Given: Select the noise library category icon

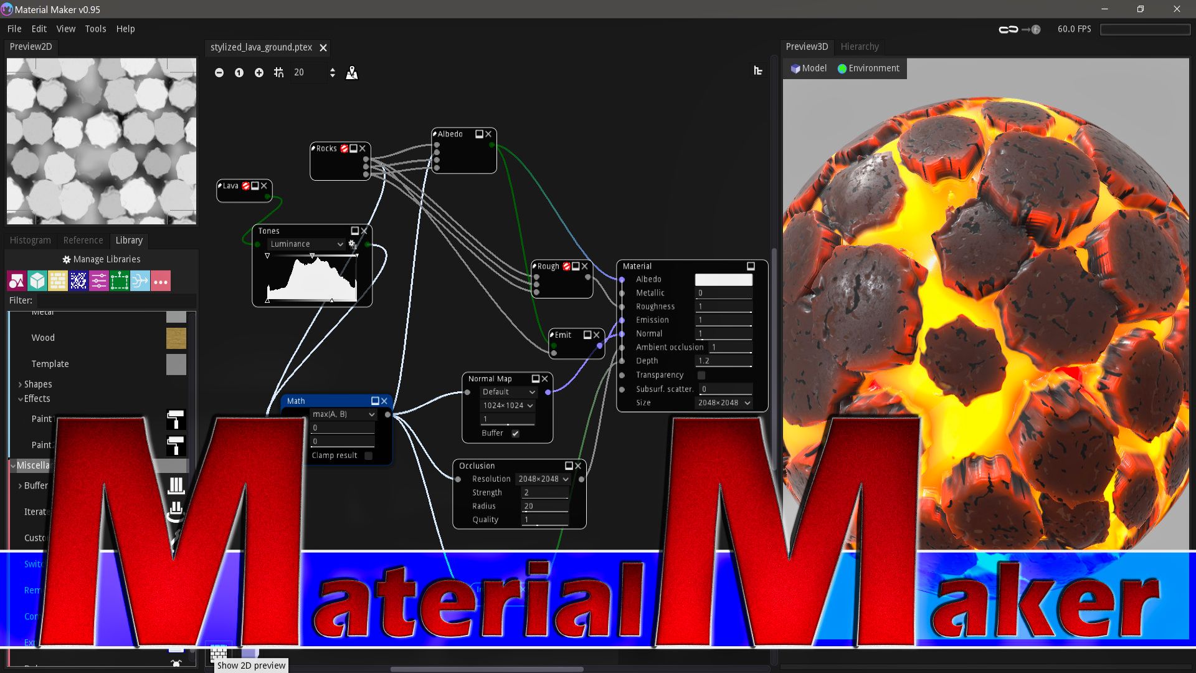Looking at the screenshot, I should tap(78, 281).
